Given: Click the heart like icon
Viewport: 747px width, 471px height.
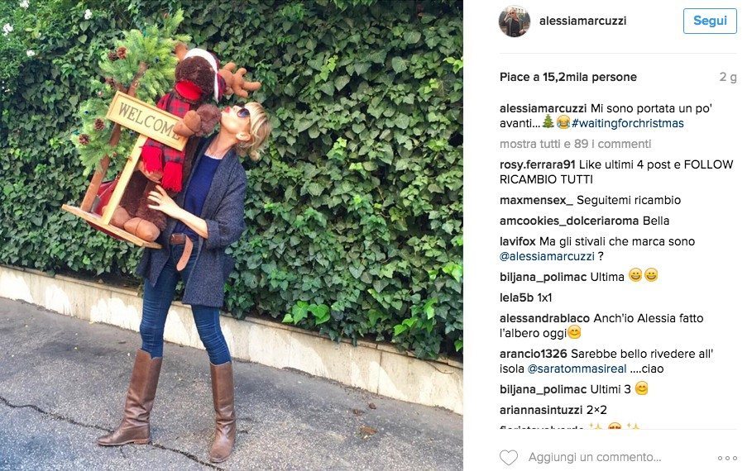Looking at the screenshot, I should click(508, 457).
